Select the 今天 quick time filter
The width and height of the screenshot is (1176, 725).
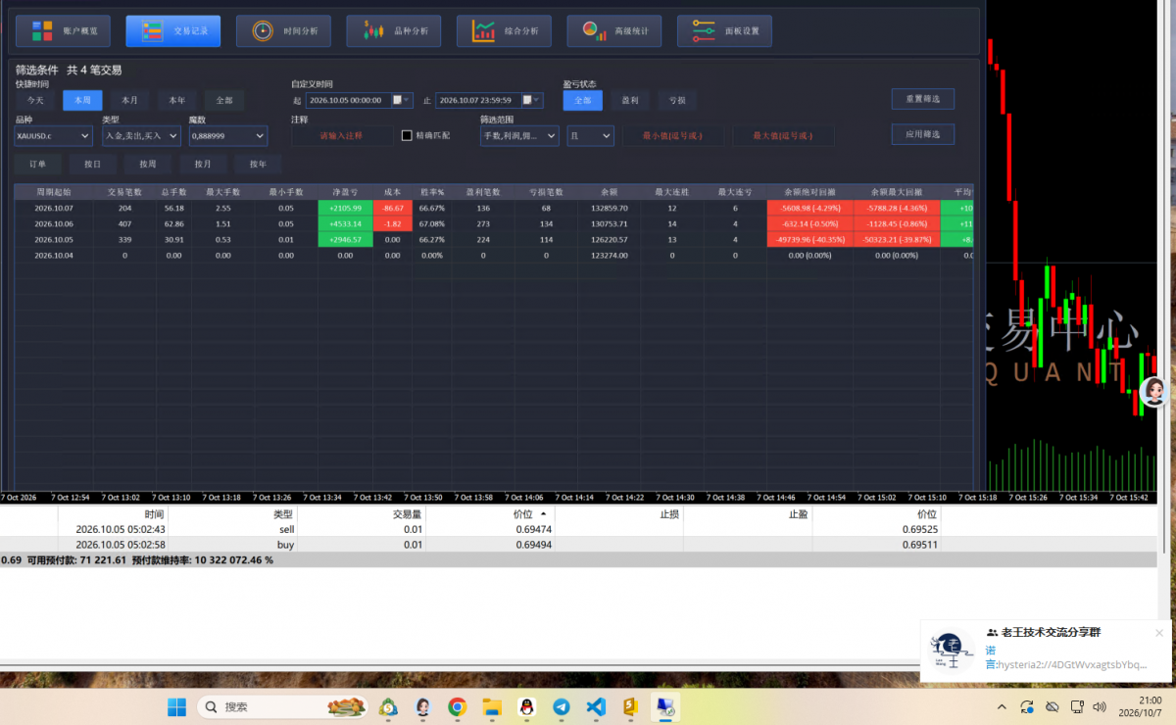coord(35,100)
